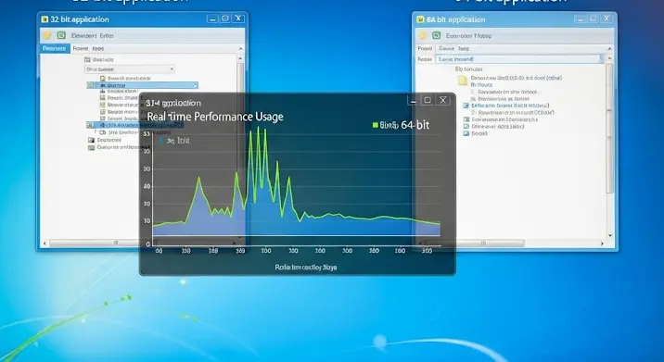Screen dimensions: 664x362
Task: Click the "64-bit" legend label
Action: click(415, 125)
